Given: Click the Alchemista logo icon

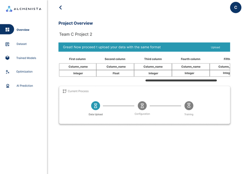Looking at the screenshot, I should point(9,9).
